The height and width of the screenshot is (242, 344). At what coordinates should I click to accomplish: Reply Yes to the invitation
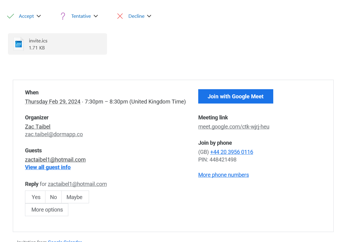point(36,197)
